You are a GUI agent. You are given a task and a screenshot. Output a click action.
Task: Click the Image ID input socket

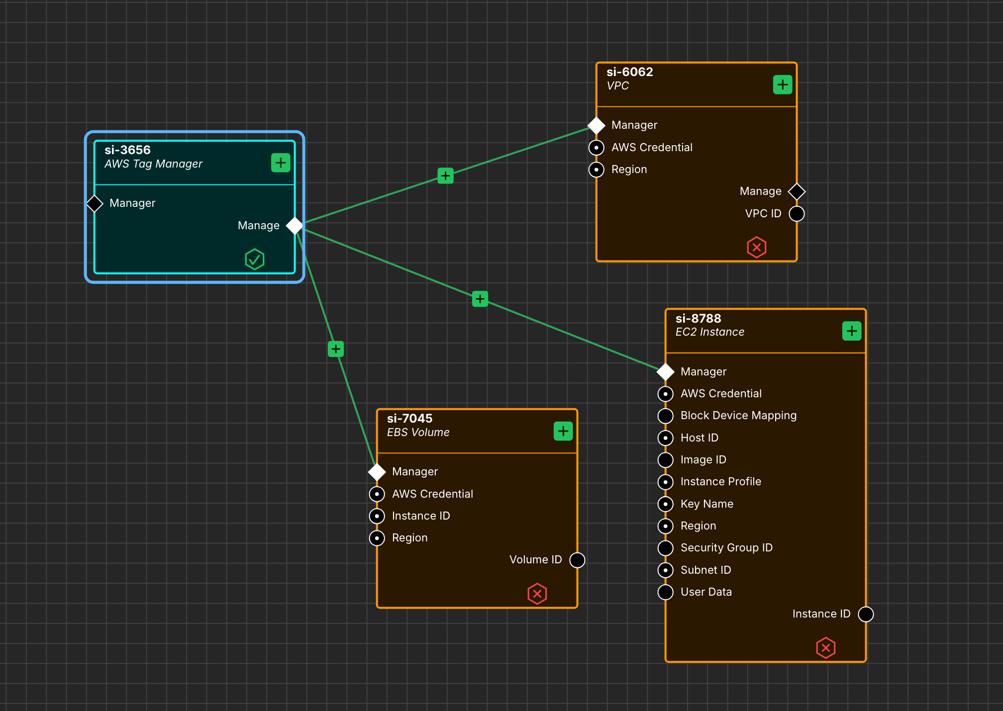tap(666, 460)
